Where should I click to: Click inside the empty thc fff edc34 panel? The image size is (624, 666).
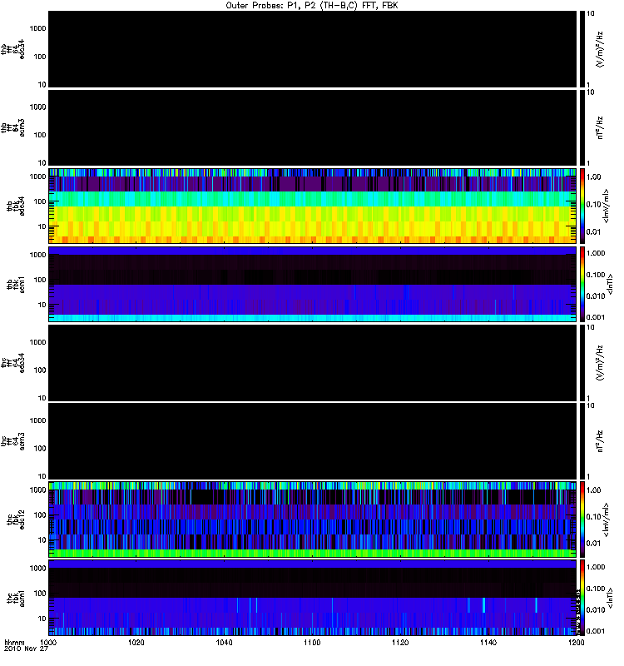click(x=312, y=363)
